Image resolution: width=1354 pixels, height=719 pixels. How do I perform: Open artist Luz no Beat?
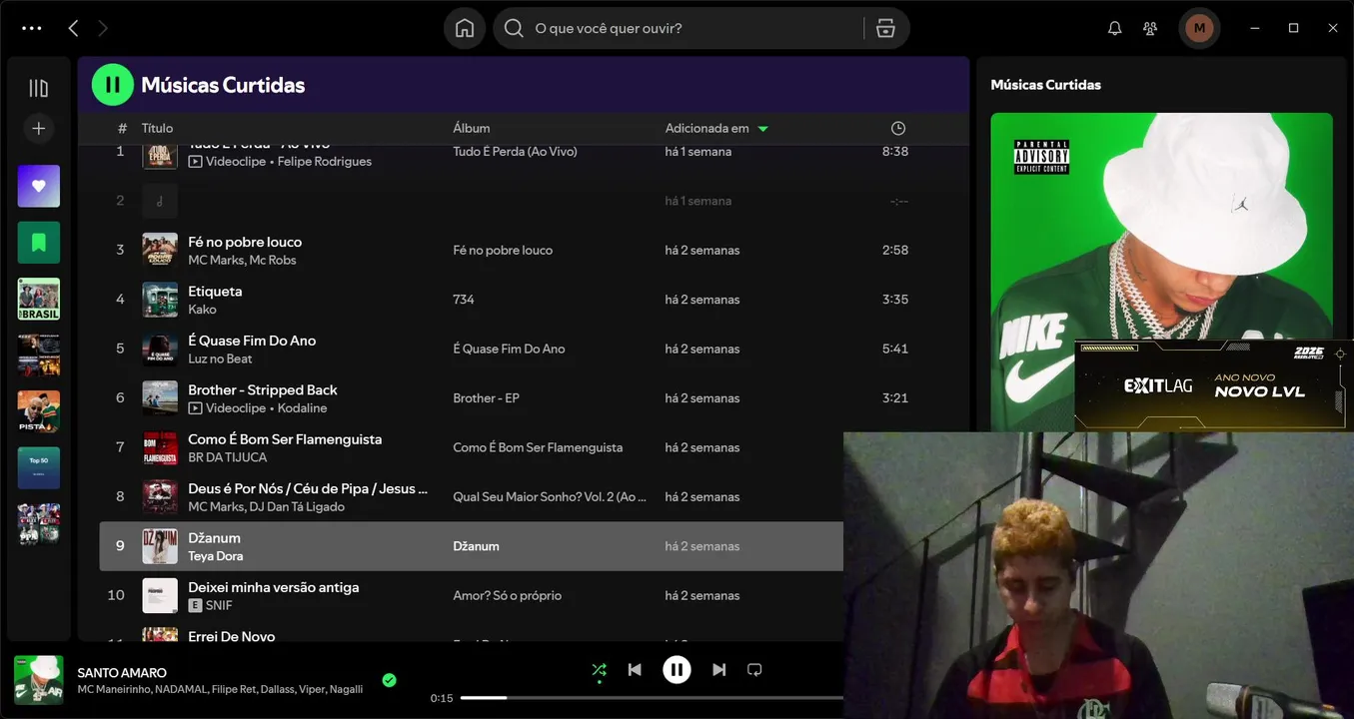(x=220, y=359)
